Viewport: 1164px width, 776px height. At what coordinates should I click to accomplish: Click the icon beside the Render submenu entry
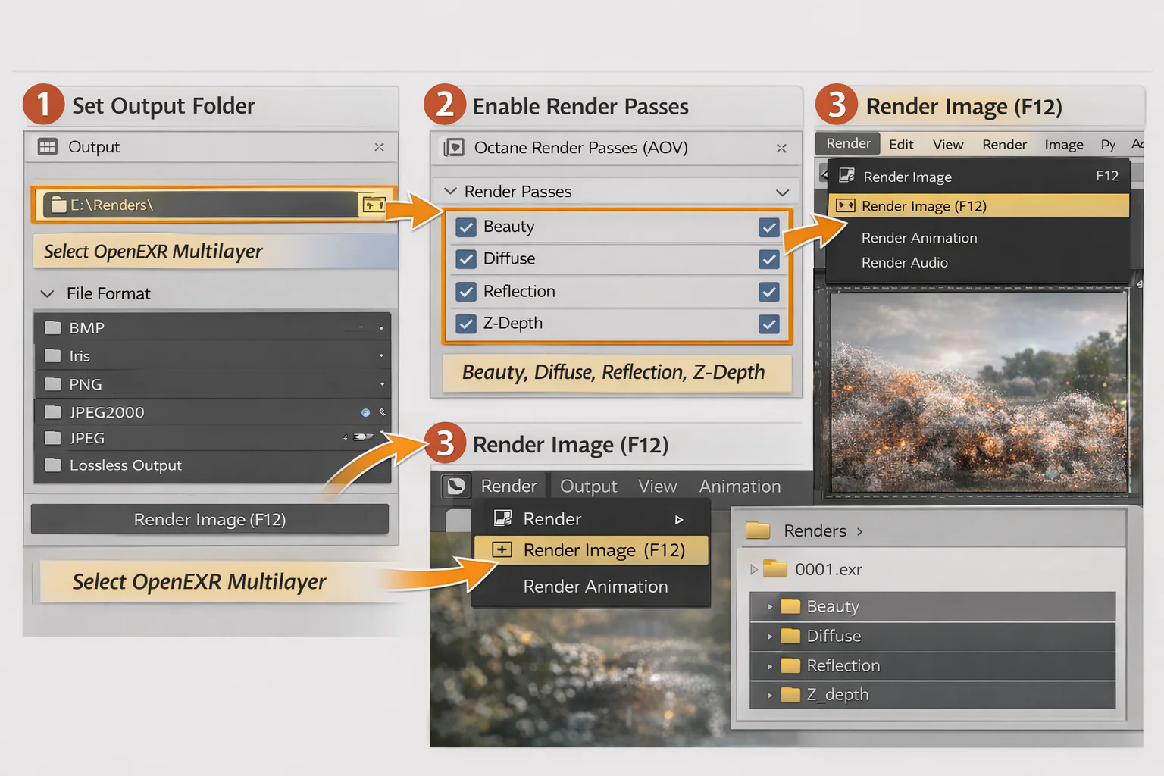tap(502, 518)
